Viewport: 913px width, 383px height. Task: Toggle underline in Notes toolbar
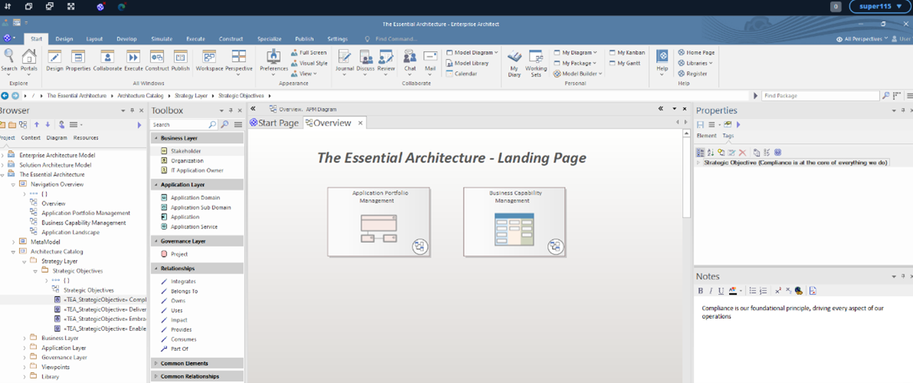[721, 291]
